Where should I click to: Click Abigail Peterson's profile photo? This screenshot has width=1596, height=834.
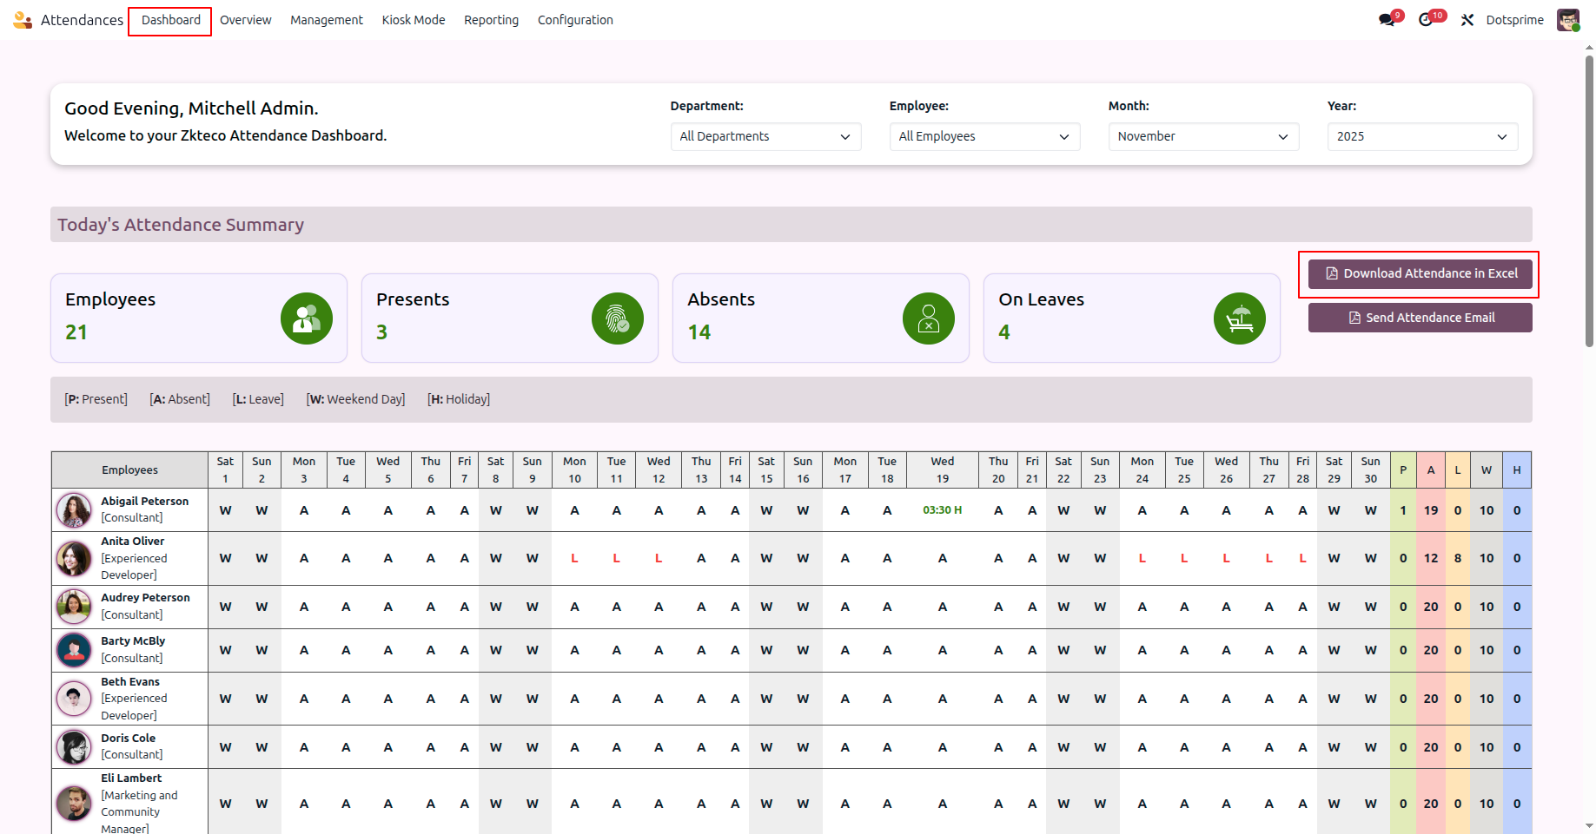pyautogui.click(x=74, y=510)
